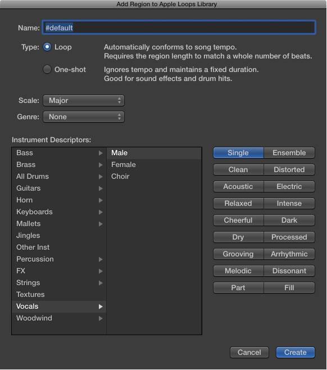Select Jingles in instrument list
Image resolution: width=327 pixels, height=370 pixels.
tap(59, 236)
